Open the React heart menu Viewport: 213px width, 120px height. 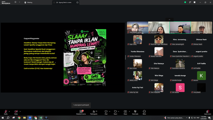click(x=115, y=112)
